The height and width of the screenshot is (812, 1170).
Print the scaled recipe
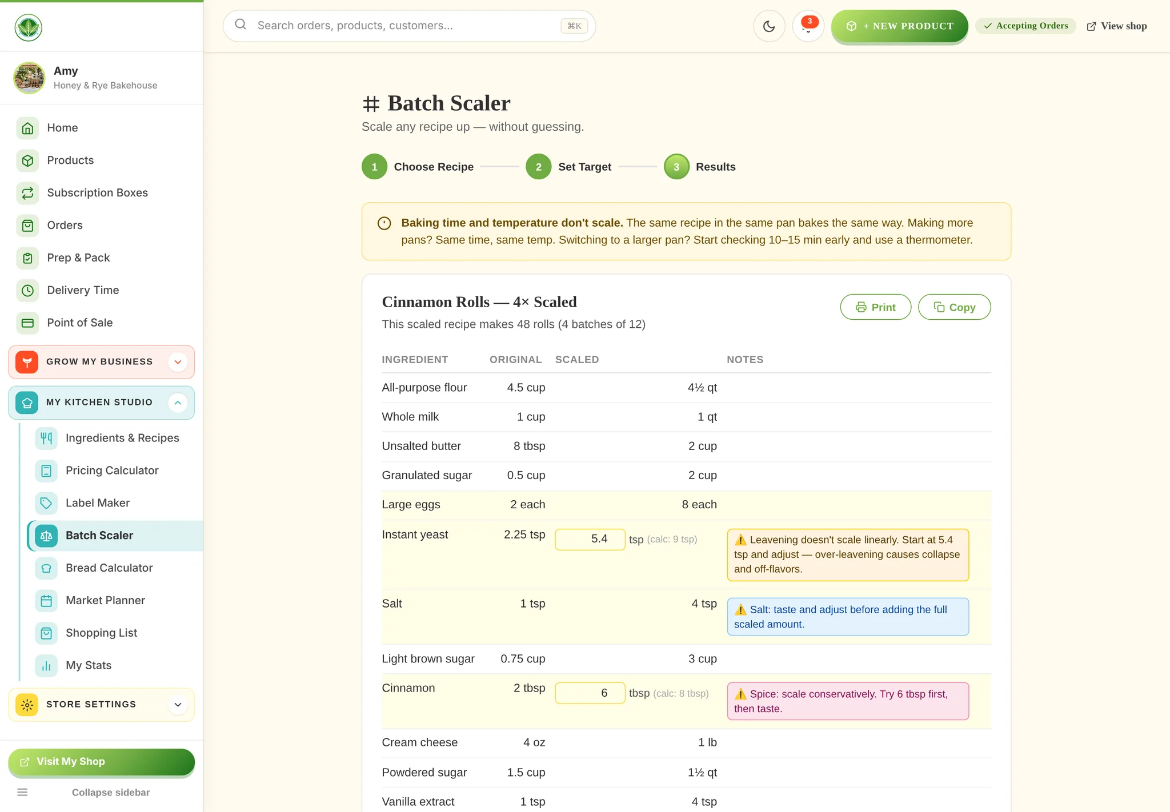coord(875,307)
